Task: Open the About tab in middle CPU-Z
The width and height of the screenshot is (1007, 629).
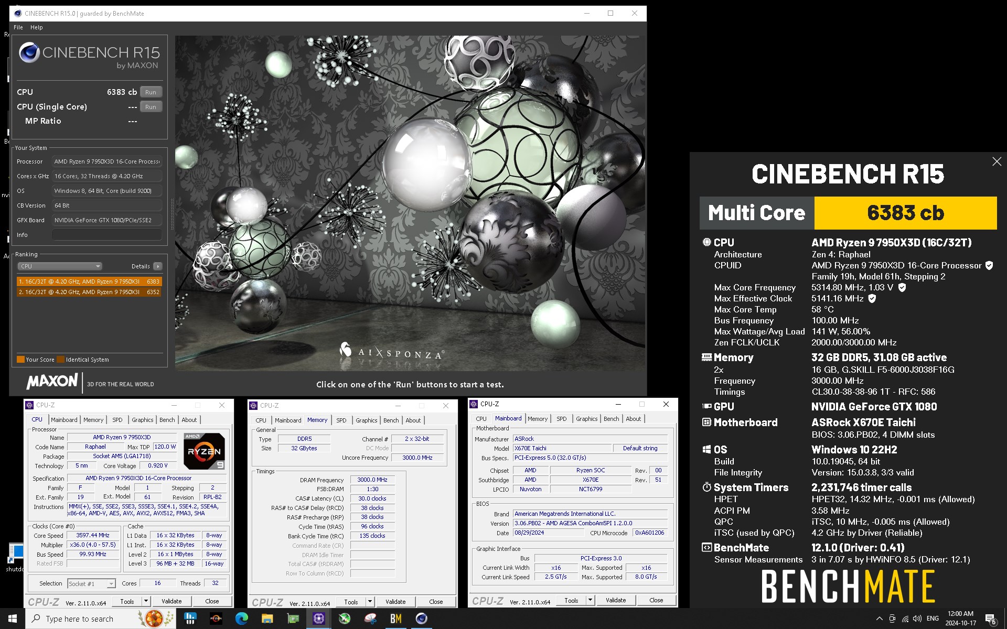Action: click(x=413, y=420)
